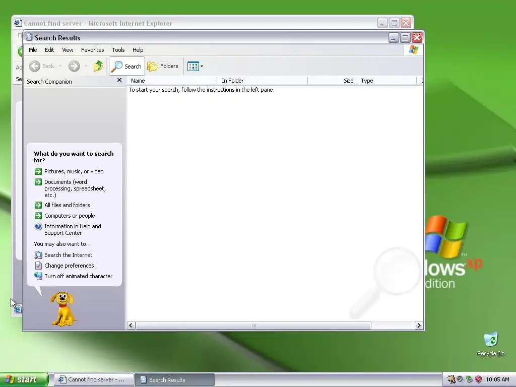Show the Folders pane
The height and width of the screenshot is (387, 516).
163,66
